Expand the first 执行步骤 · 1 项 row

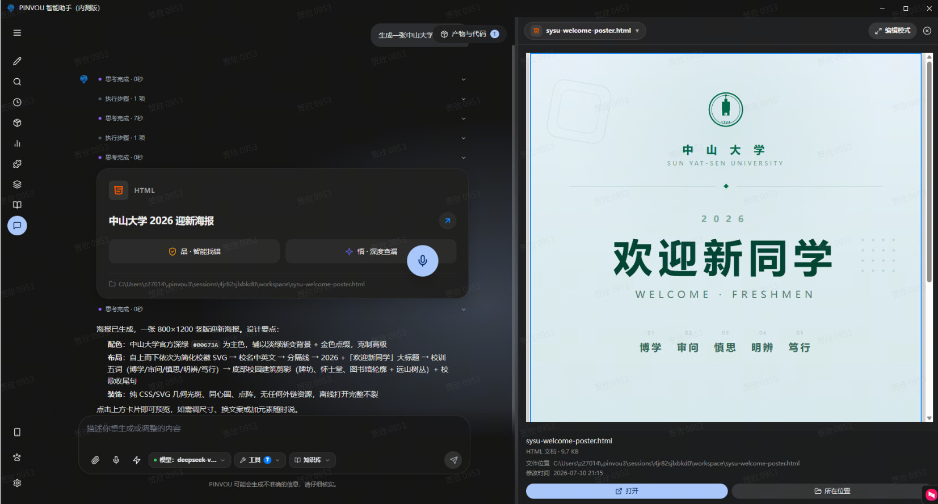click(282, 99)
